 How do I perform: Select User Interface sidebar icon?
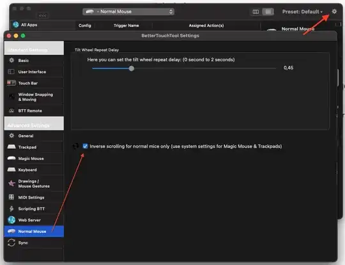point(11,72)
